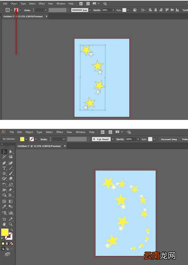Open the File menu
This screenshot has height=265, width=188.
coord(12,132)
